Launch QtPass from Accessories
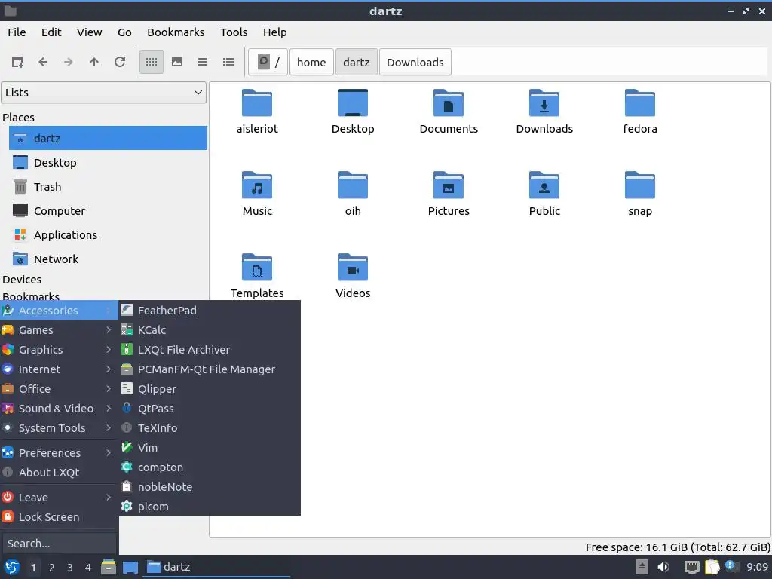The image size is (772, 579). tap(210, 409)
